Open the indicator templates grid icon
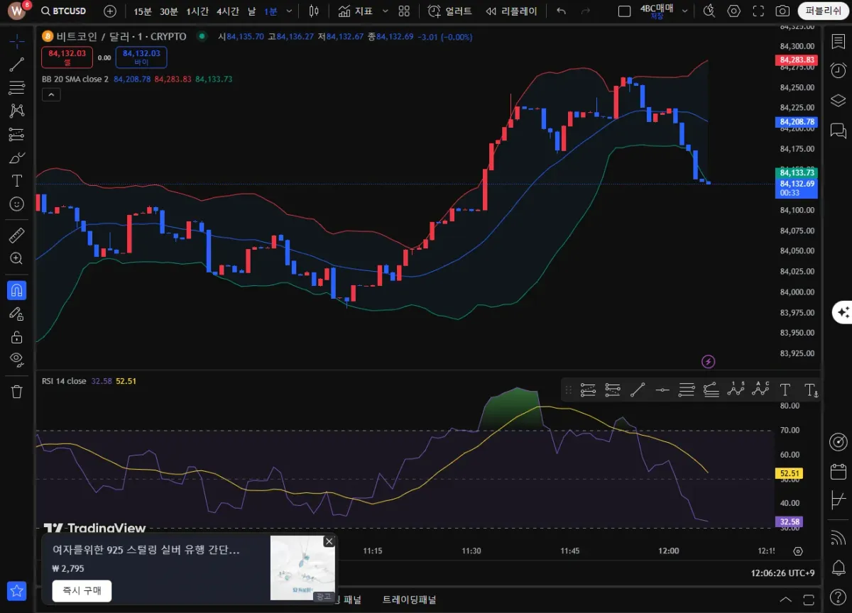852x613 pixels. [x=404, y=11]
